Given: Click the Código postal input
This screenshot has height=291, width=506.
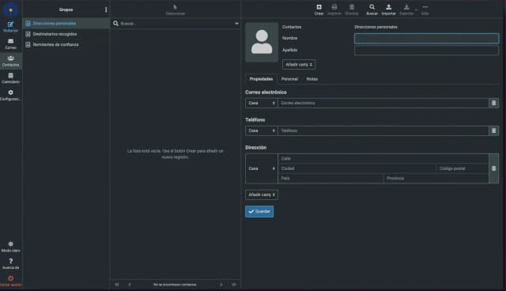Looking at the screenshot, I should click(462, 168).
